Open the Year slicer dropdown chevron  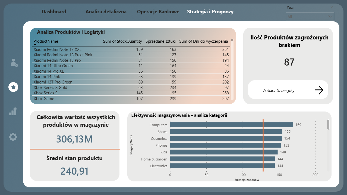332,7
